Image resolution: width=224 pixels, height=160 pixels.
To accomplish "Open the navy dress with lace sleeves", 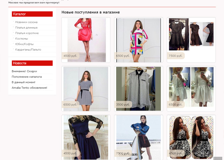I will [86, 137].
